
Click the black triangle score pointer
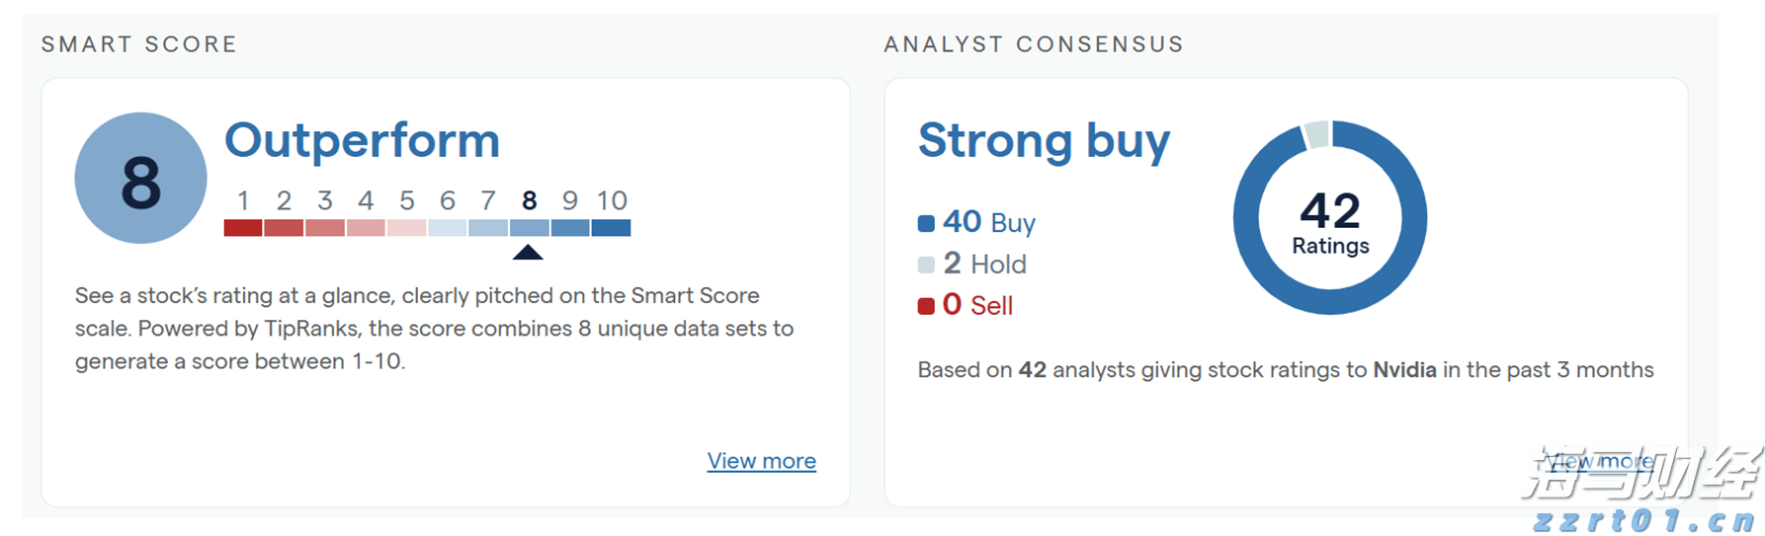click(528, 253)
